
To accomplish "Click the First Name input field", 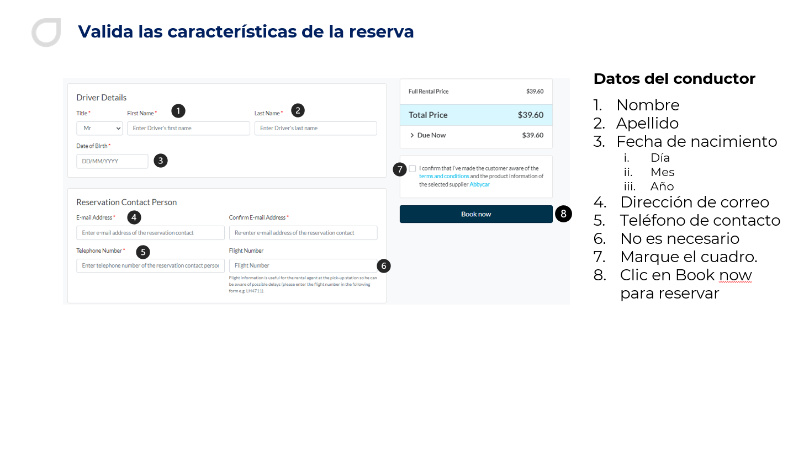I will coord(188,128).
